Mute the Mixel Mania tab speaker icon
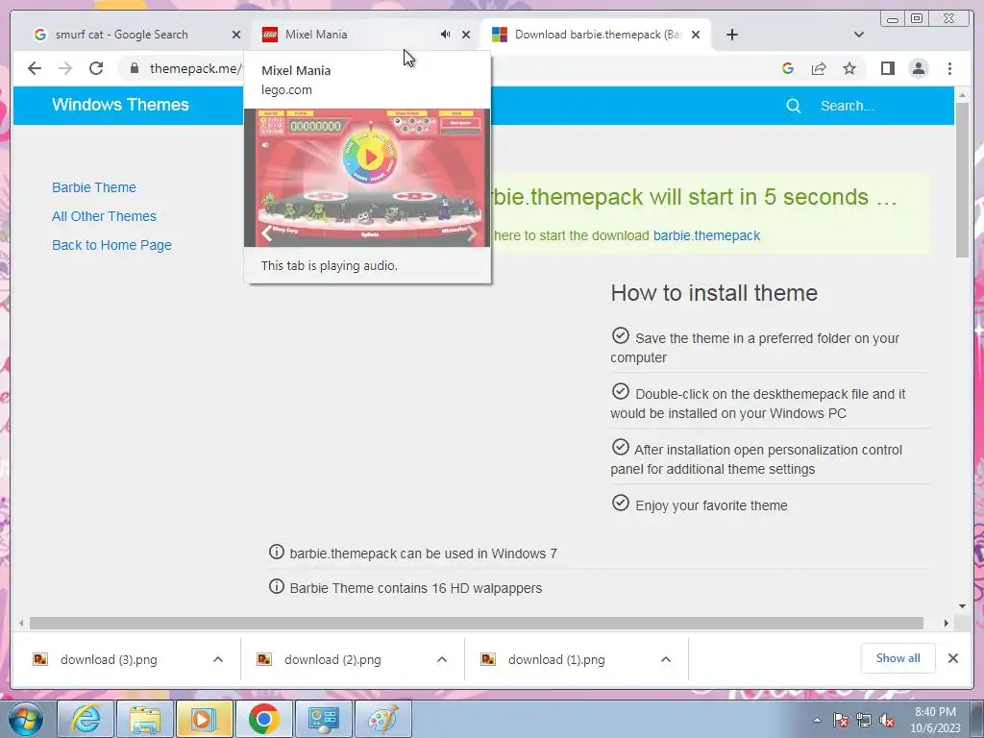The height and width of the screenshot is (738, 984). (445, 35)
